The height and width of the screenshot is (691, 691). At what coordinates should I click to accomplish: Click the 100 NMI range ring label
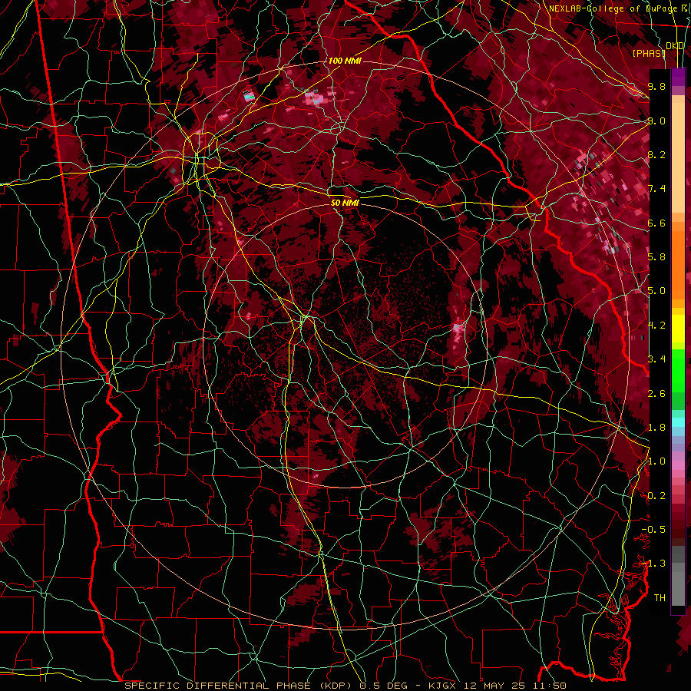coord(345,61)
